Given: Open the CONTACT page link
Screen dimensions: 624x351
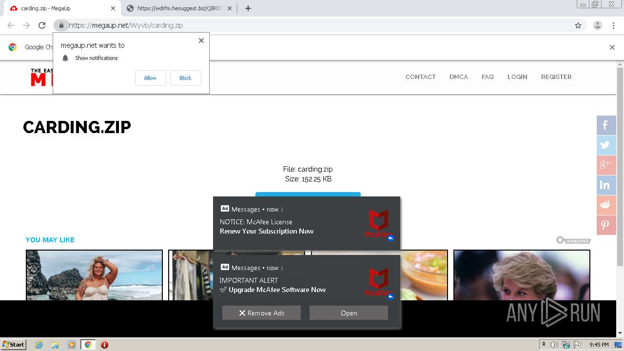Looking at the screenshot, I should point(420,77).
